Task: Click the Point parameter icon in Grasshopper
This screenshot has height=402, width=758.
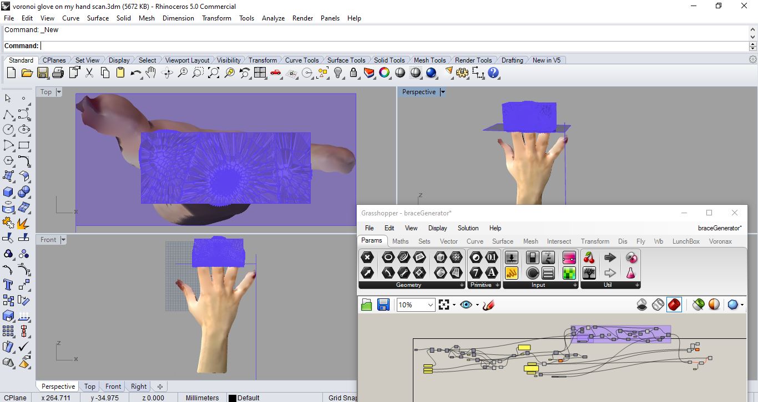Action: 367,257
